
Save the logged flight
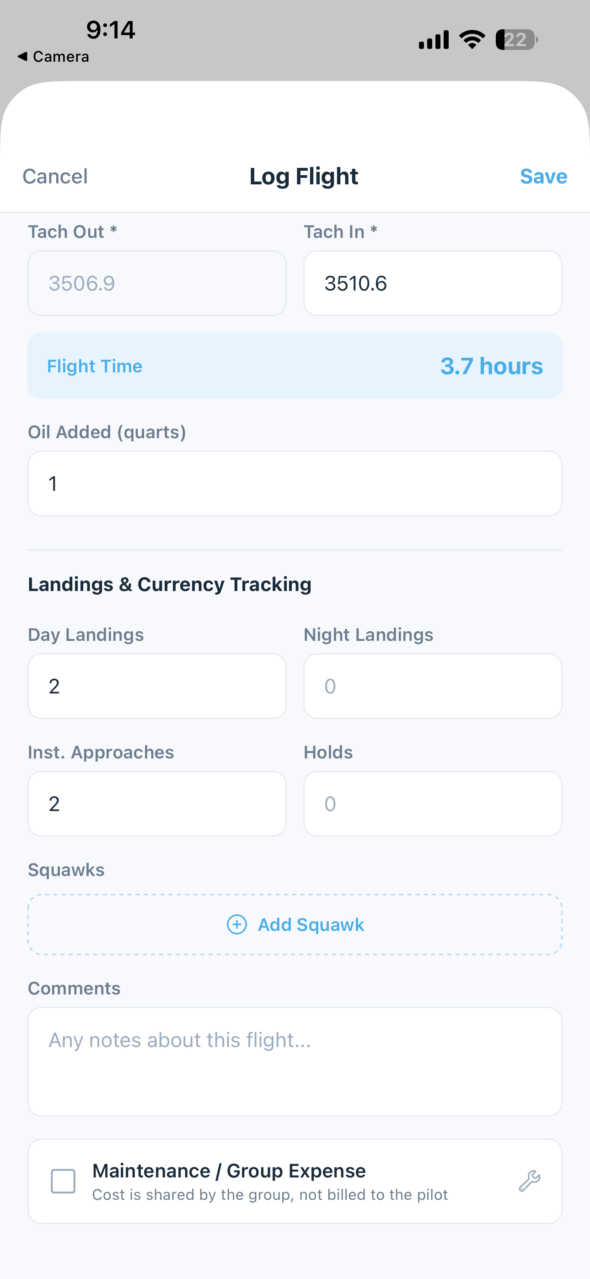pos(543,176)
